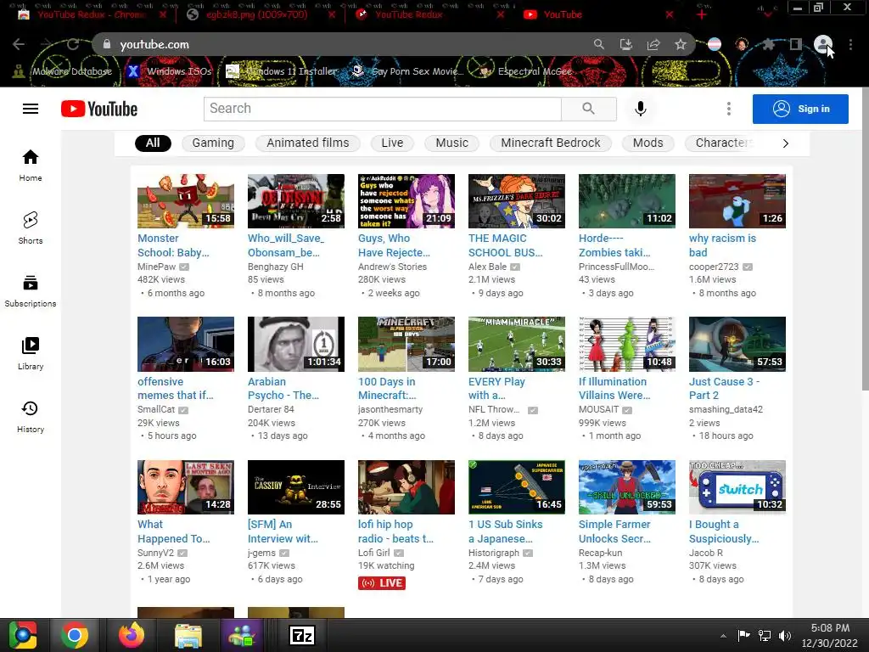Open the Extensions puzzle icon
Image resolution: width=869 pixels, height=652 pixels.
coord(768,44)
